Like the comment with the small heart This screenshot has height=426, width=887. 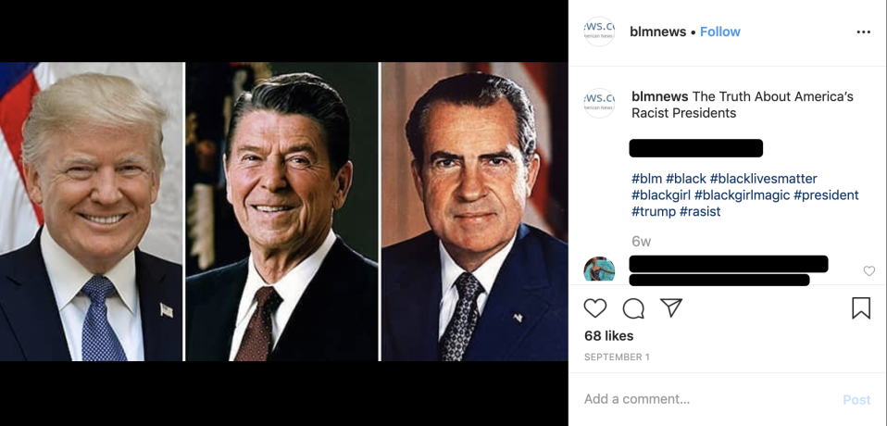(x=868, y=271)
